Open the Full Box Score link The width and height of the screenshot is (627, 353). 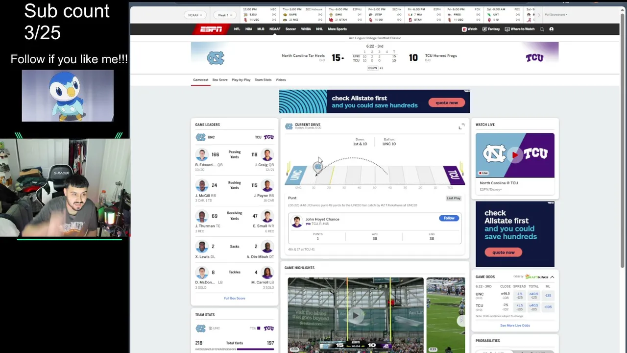(x=235, y=298)
